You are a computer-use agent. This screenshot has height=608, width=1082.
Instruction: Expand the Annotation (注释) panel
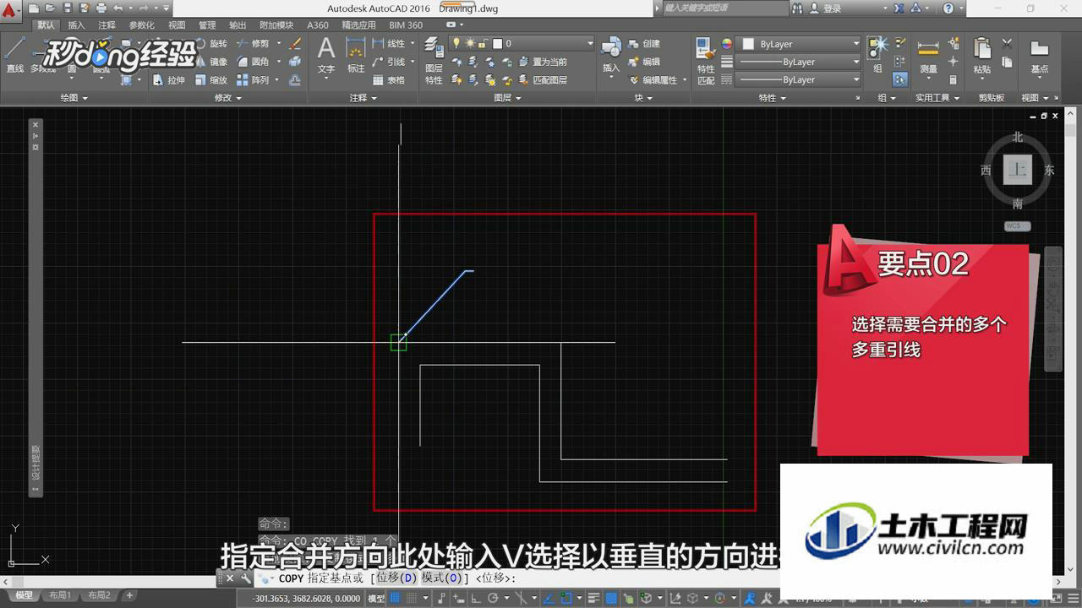363,98
